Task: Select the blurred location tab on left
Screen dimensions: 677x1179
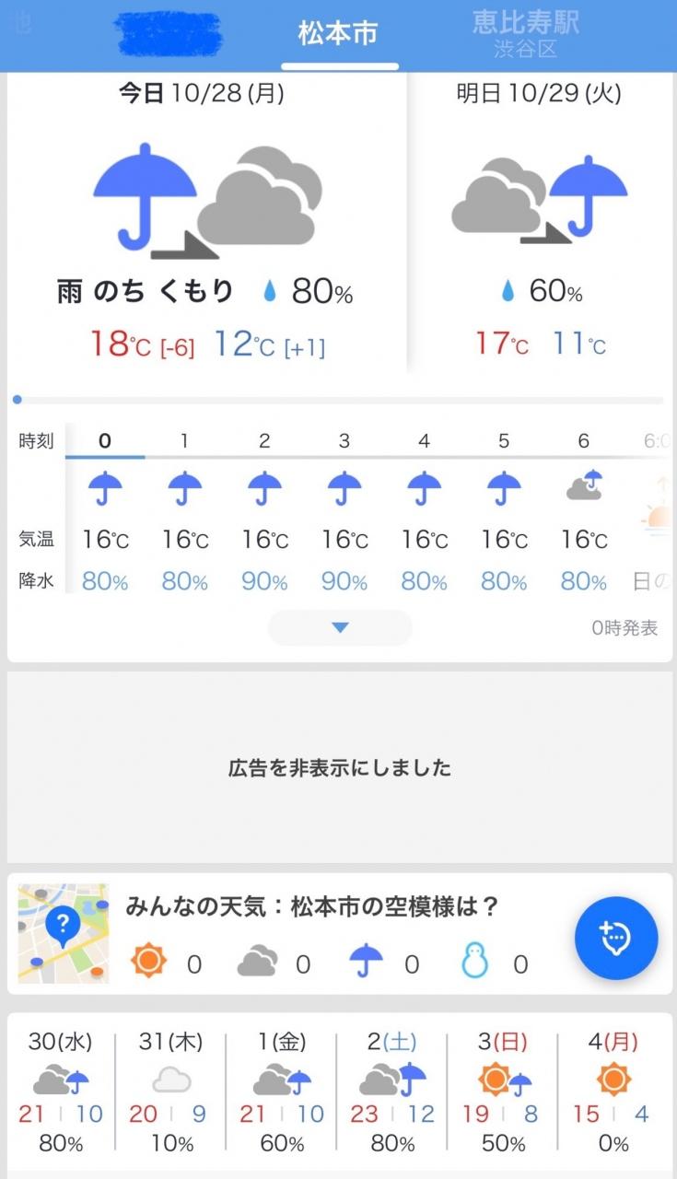Action: (171, 34)
